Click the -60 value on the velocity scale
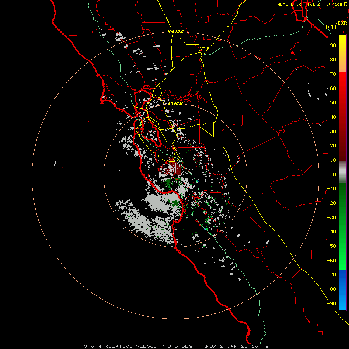 (x=332, y=261)
